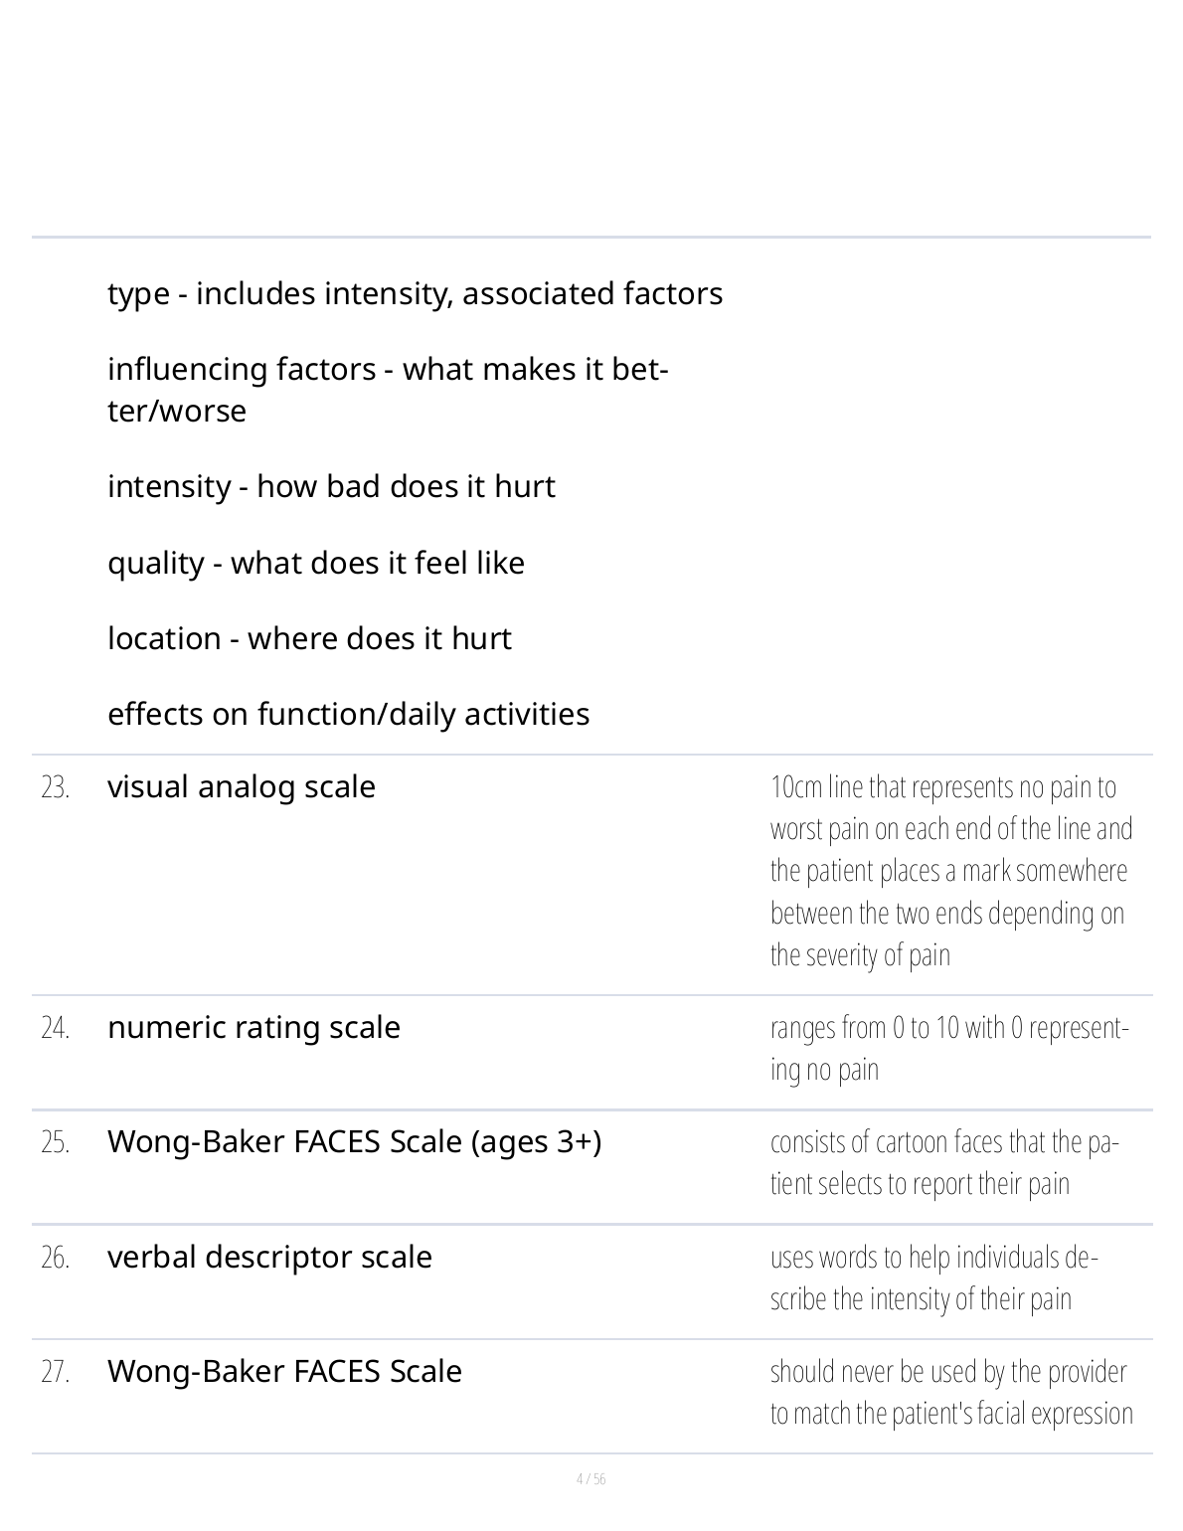Click the 'type - includes intensity' line

[x=415, y=294]
